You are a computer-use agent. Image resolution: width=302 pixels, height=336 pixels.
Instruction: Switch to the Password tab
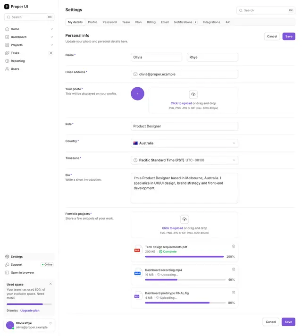point(109,22)
